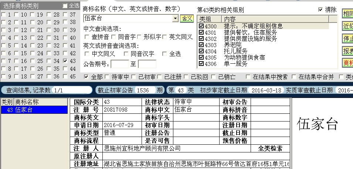Click the red 商标 button at right
This screenshot has width=353, height=169.
[x=347, y=63]
